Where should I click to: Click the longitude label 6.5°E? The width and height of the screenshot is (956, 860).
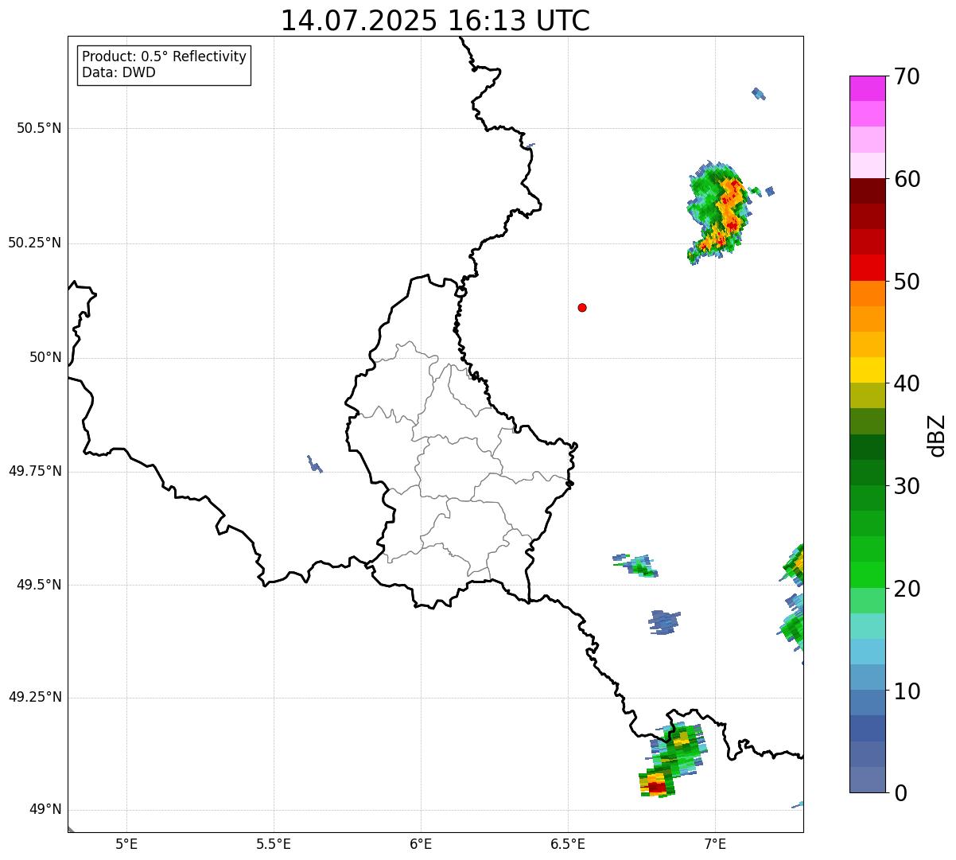[568, 843]
